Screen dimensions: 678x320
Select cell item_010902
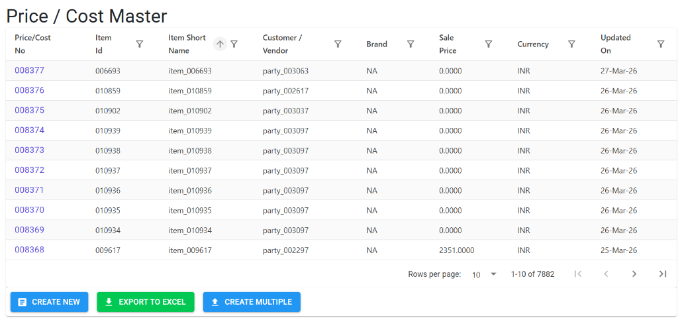coord(190,111)
